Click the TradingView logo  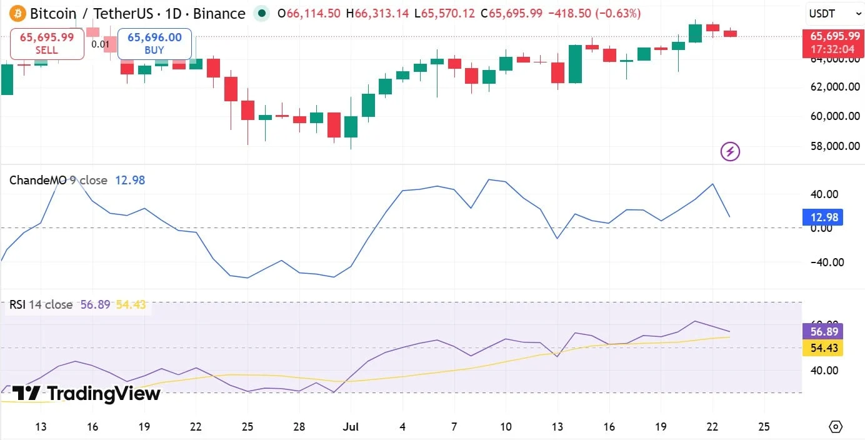coord(86,393)
